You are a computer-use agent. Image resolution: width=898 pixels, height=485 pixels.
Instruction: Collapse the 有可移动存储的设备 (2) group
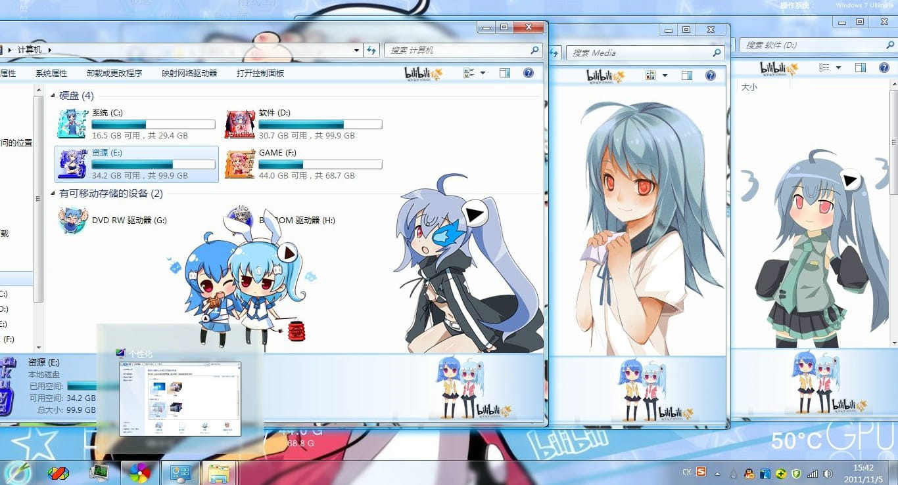pyautogui.click(x=53, y=194)
